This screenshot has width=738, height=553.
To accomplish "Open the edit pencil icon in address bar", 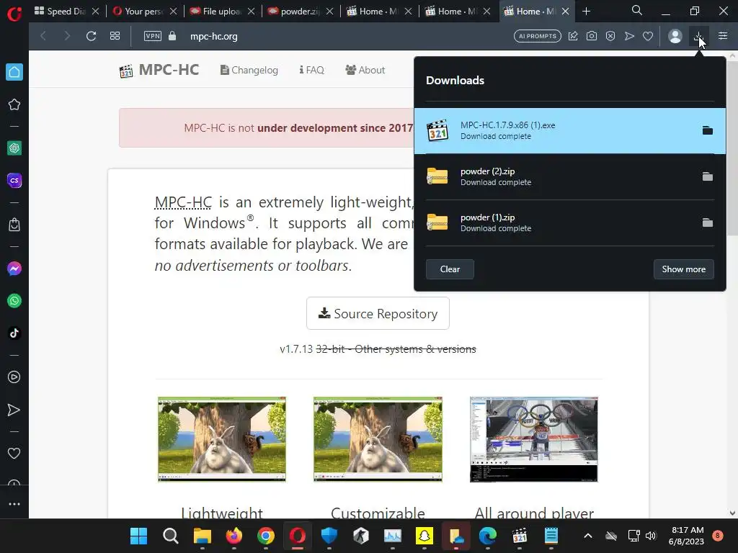I will 573,36.
